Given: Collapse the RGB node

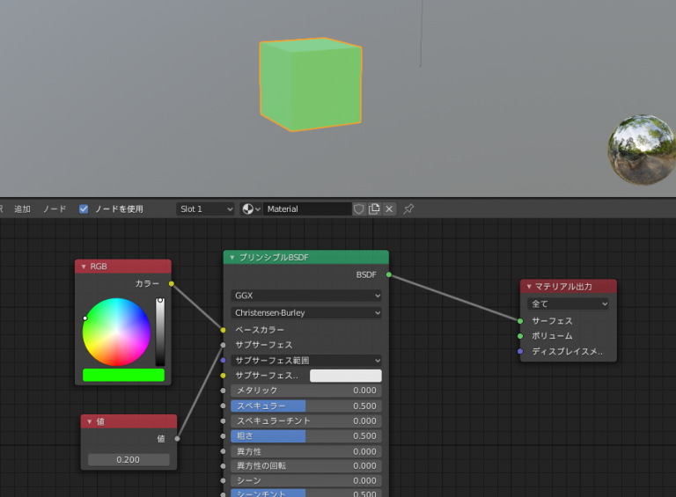Looking at the screenshot, I should coord(84,267).
